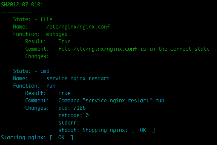Click the 'stderr:' label
217x145 pixels.
click(x=69, y=123)
